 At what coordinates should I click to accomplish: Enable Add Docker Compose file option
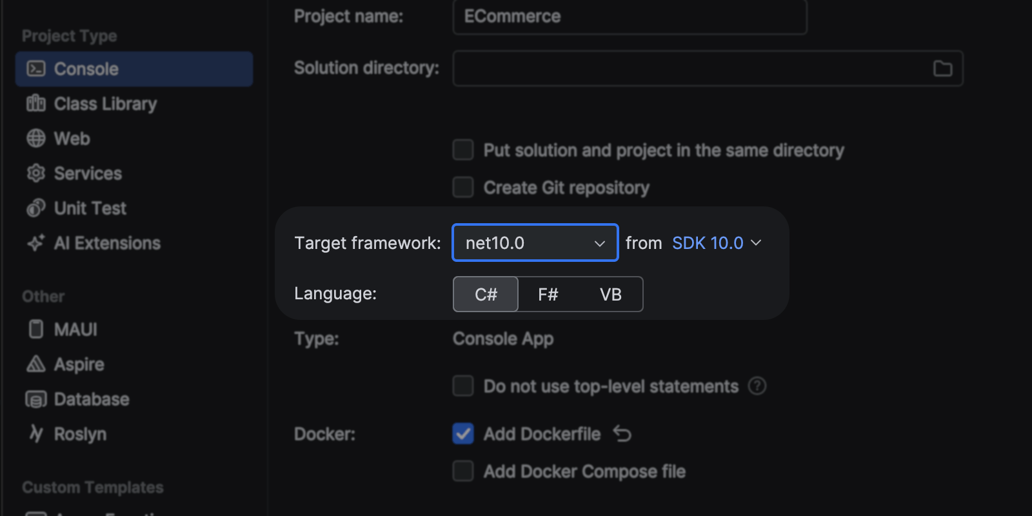click(463, 471)
